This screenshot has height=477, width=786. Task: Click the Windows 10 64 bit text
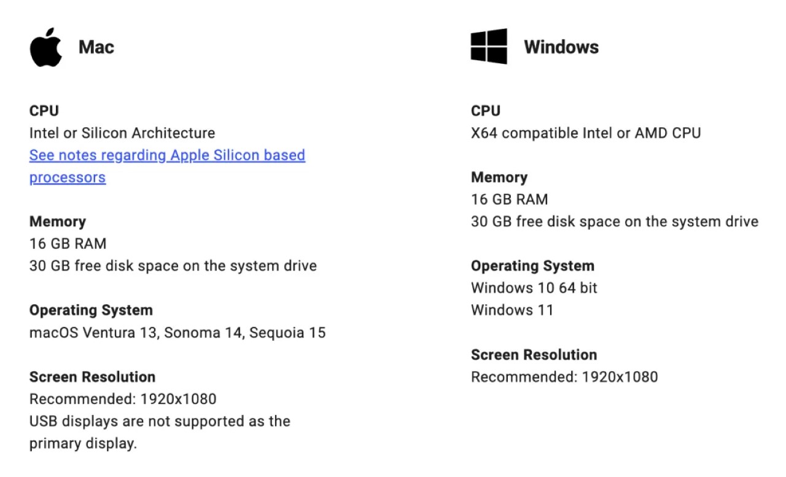(x=534, y=288)
